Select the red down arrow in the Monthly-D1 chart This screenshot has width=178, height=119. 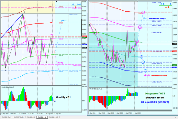(x=75, y=7)
